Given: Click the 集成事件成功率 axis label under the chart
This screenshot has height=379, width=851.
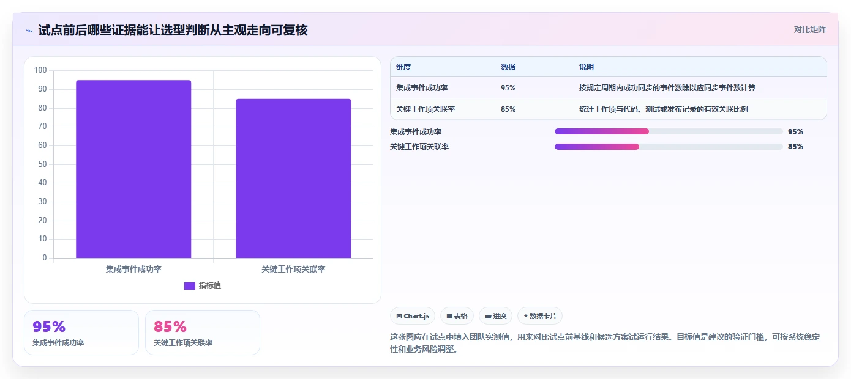Looking at the screenshot, I should click(133, 269).
